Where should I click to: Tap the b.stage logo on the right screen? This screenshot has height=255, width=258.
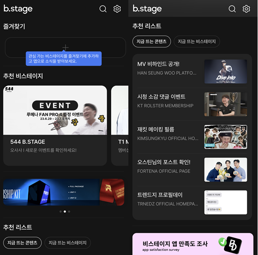pos(147,9)
